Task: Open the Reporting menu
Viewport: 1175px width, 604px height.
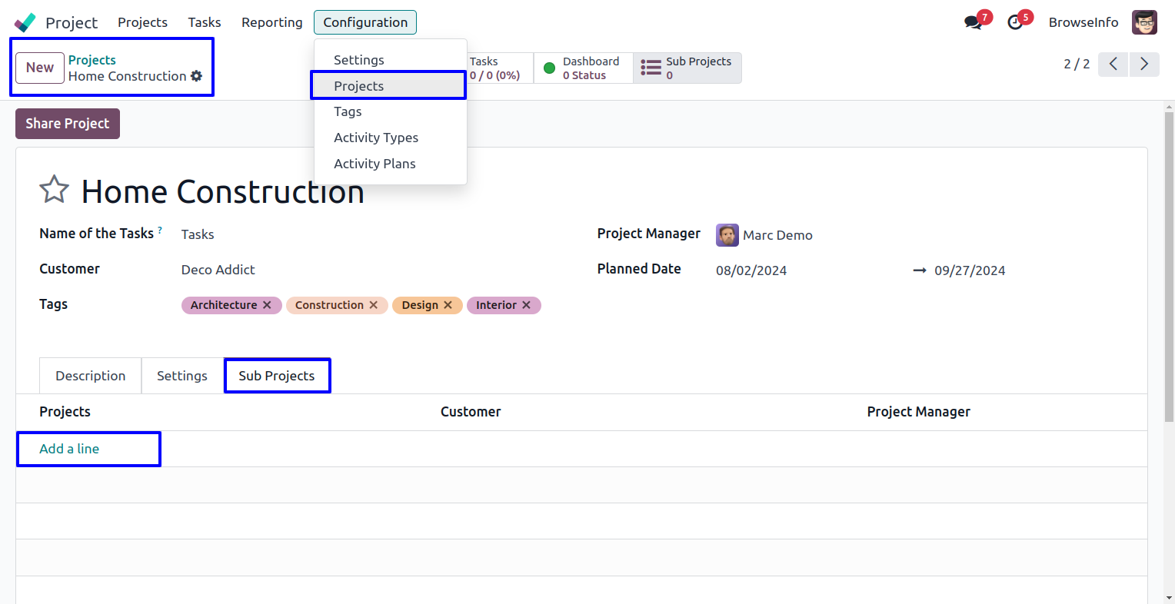Action: 271,22
